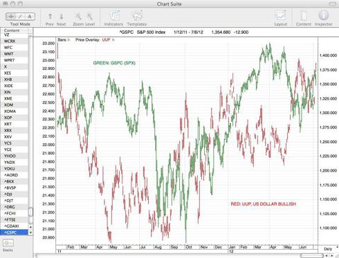339x258 pixels.
Task: Select the text annotation Tool Mode button
Action: [x=30, y=17]
